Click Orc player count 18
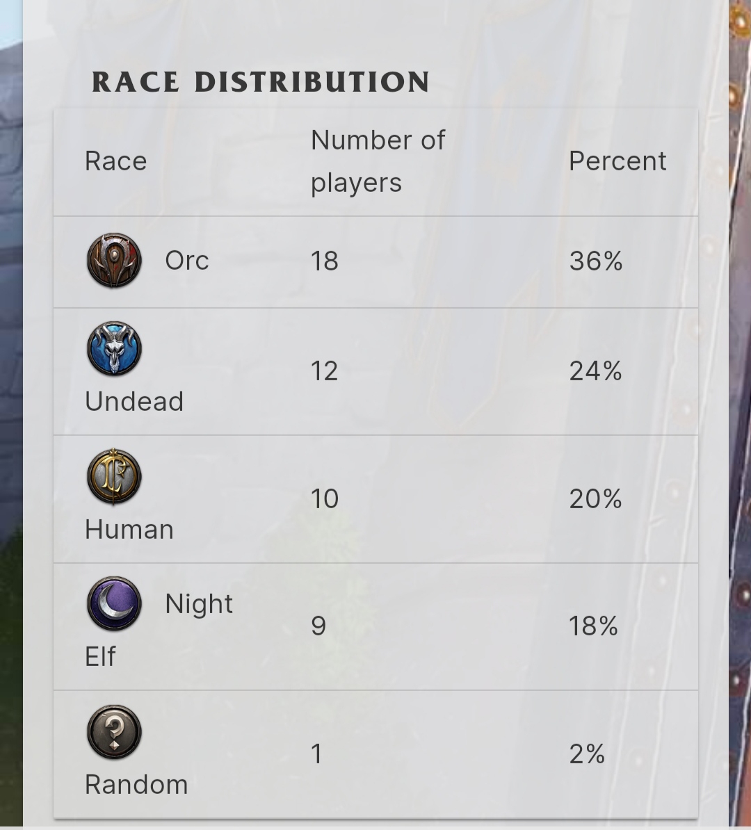751x830 pixels. click(325, 261)
